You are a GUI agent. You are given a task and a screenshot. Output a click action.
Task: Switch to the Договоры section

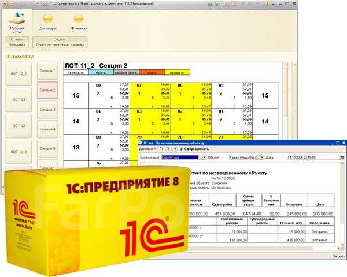(x=48, y=22)
